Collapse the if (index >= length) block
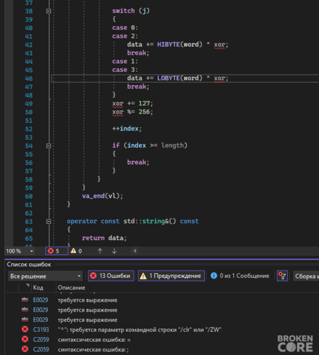This screenshot has height=355, width=319. 49,146
